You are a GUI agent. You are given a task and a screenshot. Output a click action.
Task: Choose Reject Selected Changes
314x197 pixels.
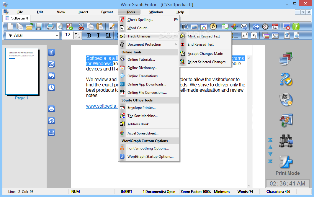tap(205, 62)
